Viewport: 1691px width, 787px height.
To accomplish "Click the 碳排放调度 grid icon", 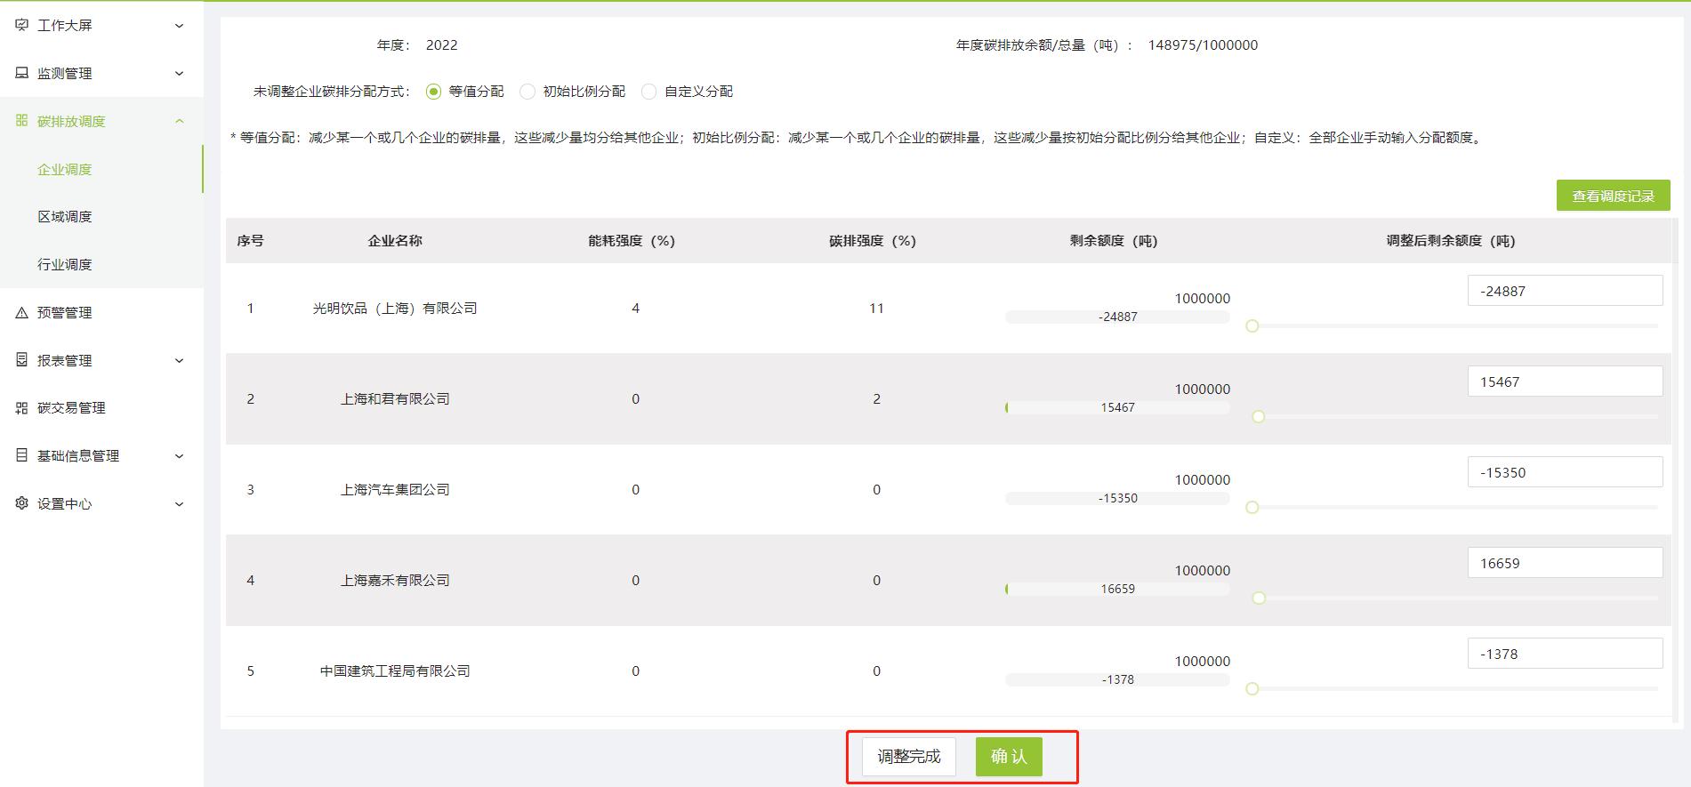I will coord(22,121).
